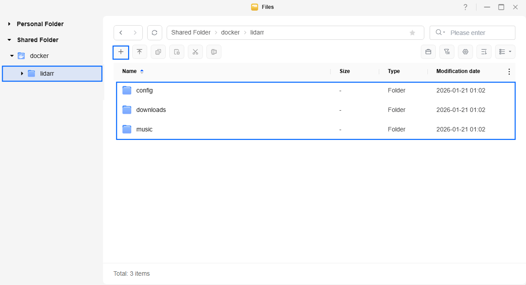
Task: Go back to previous folder
Action: (121, 33)
